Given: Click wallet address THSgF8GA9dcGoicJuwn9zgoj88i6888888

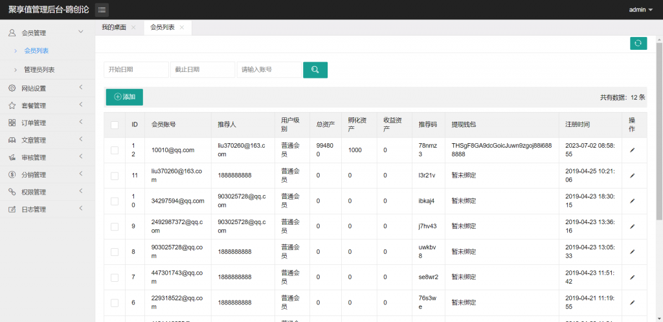Looking at the screenshot, I should [x=501, y=150].
